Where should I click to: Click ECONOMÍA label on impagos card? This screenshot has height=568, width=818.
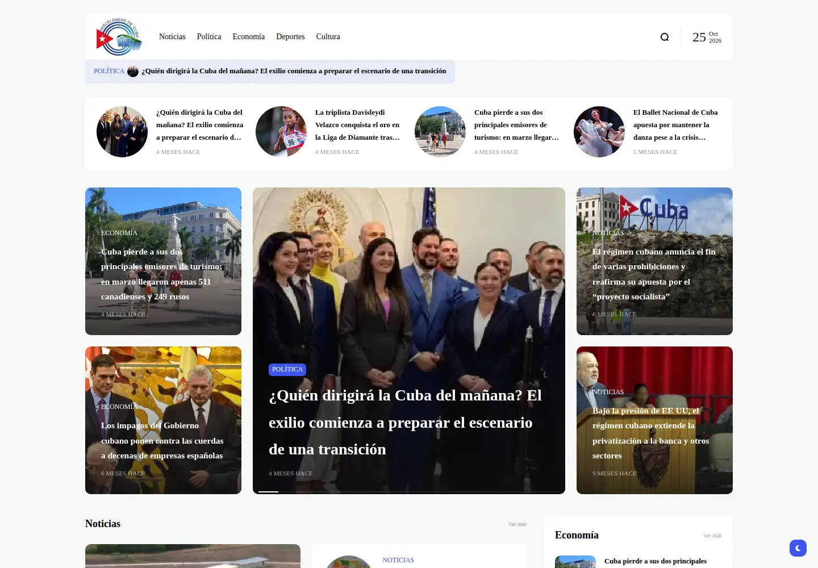coord(119,407)
